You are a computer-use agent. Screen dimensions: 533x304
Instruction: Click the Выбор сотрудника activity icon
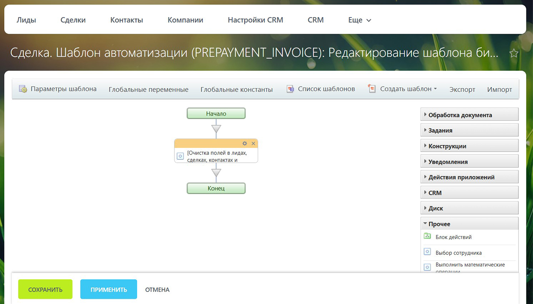pyautogui.click(x=427, y=252)
